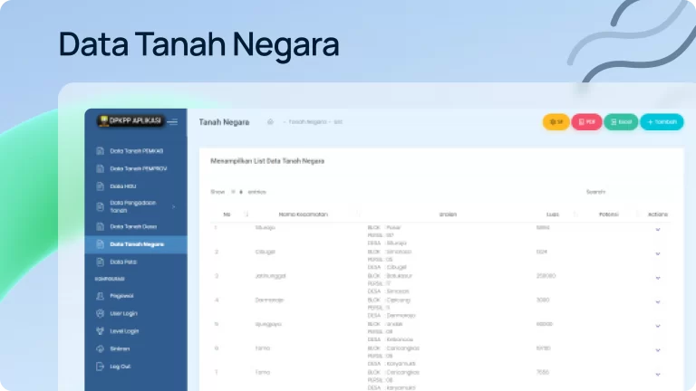The image size is (696, 391).
Task: Click the Jatinunggal kecamatan cell
Action: click(x=270, y=276)
